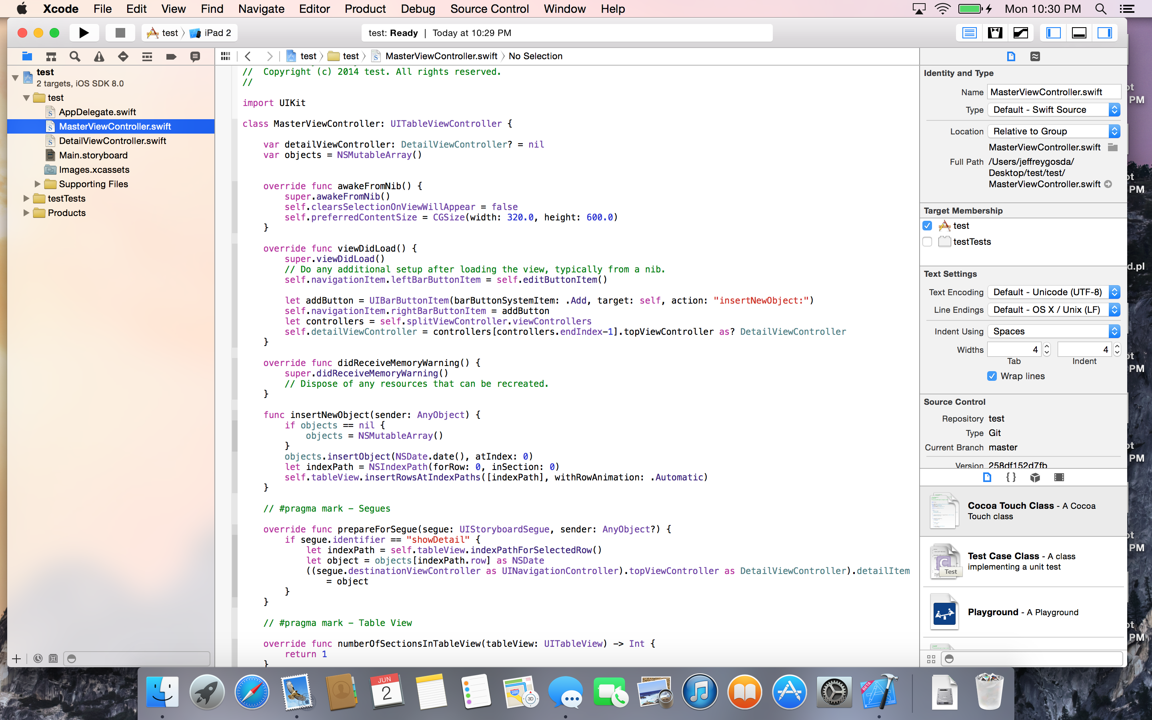Open the Find navigator search icon

click(75, 57)
